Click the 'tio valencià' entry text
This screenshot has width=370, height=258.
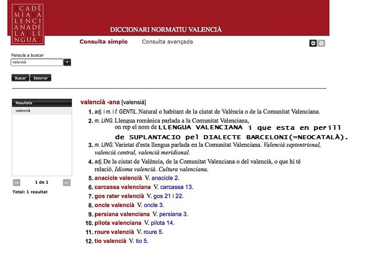click(x=110, y=241)
